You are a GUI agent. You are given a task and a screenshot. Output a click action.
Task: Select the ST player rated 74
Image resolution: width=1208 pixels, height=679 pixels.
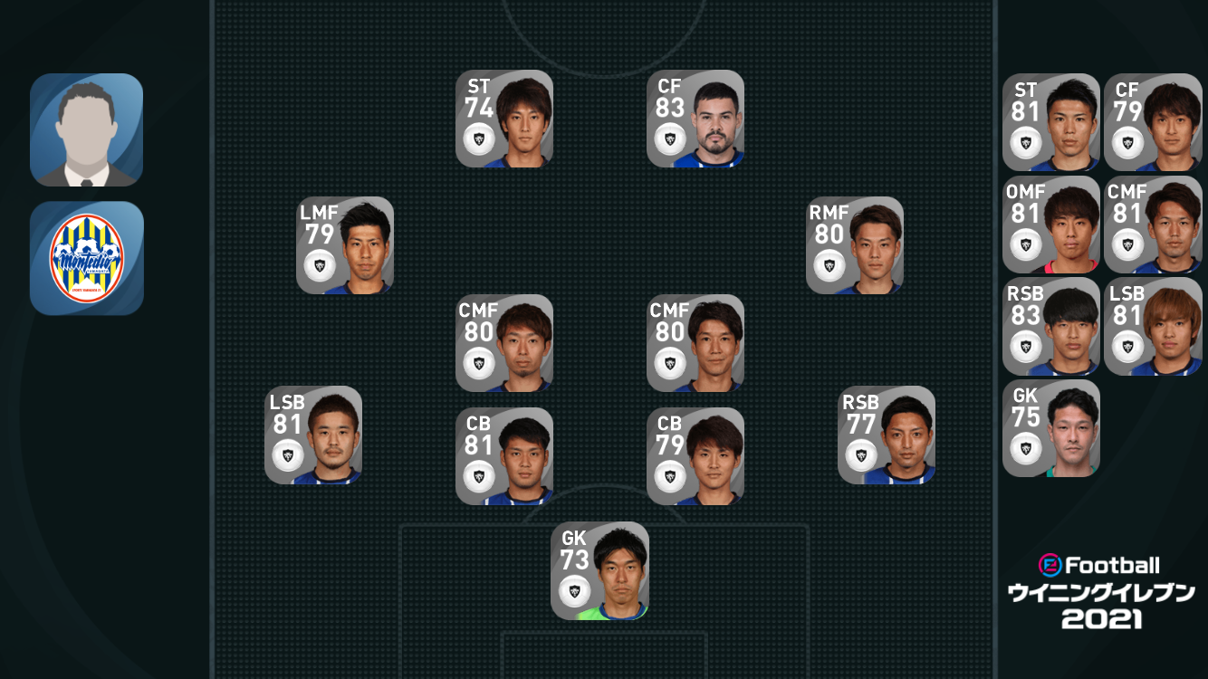tap(504, 119)
